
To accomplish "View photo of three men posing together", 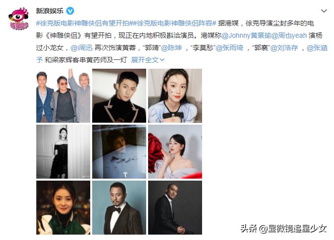I will pyautogui.click(x=63, y=96).
